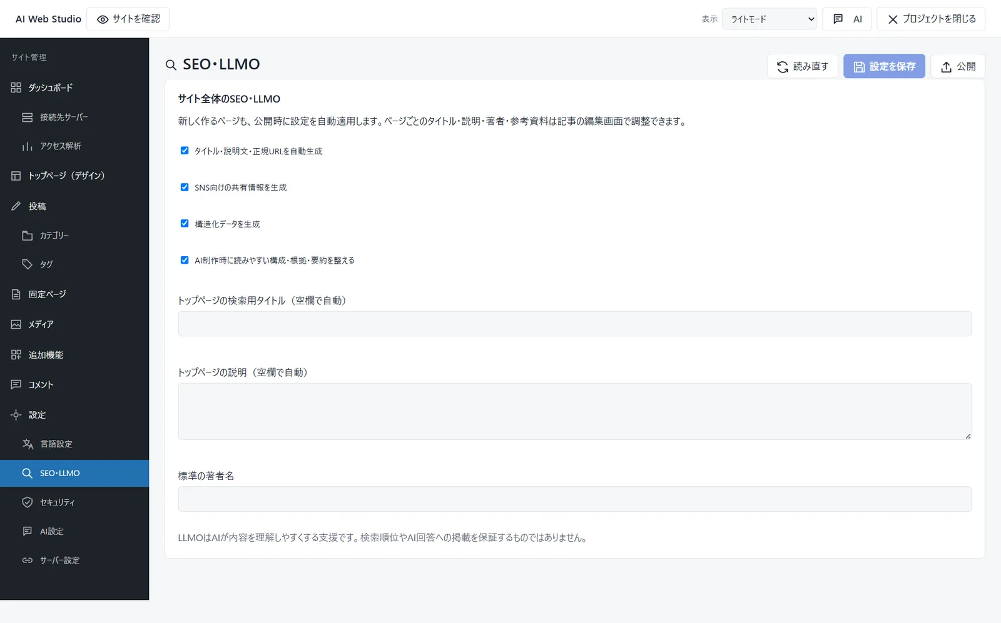Screen dimensions: 1001x623
Task: Click the chat icon beside AI設定
Action: [x=28, y=531]
